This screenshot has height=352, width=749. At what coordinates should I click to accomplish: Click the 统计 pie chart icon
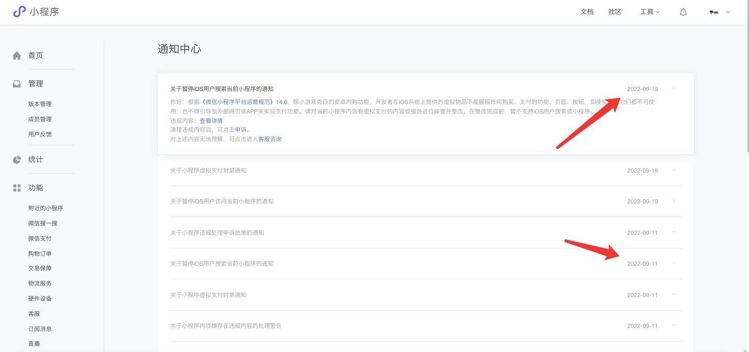(17, 160)
